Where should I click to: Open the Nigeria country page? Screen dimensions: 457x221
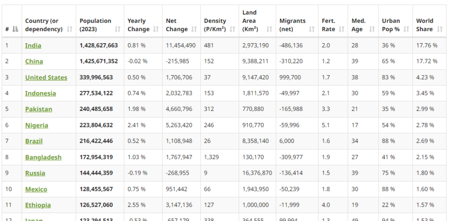[37, 125]
